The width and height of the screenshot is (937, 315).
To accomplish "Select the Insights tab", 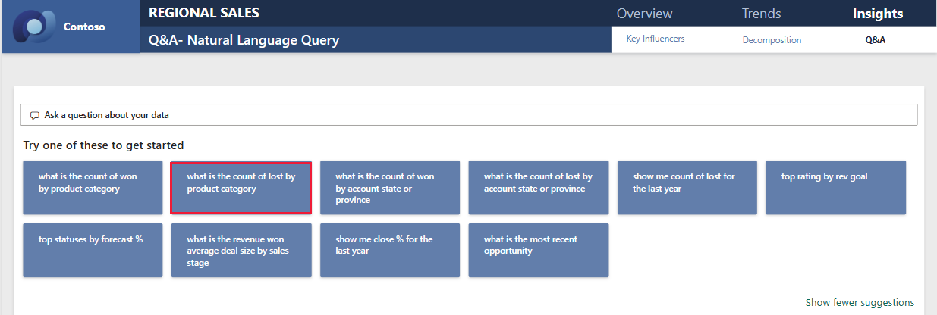I will pyautogui.click(x=877, y=14).
